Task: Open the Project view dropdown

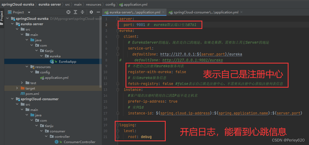Action: (x=29, y=12)
